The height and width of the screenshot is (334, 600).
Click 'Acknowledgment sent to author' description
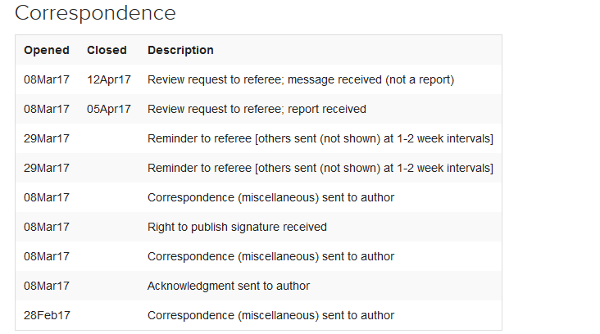[229, 286]
